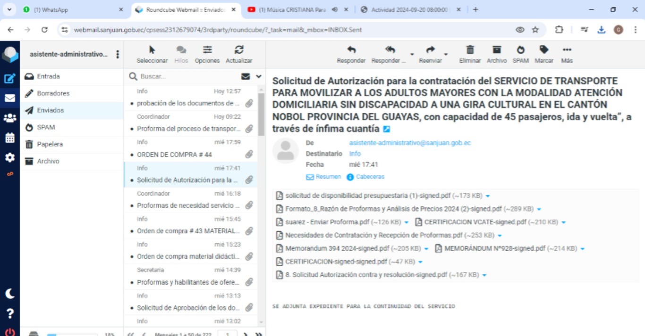Expand the Reenviar forward options arrow
This screenshot has width=645, height=336.
(446, 54)
